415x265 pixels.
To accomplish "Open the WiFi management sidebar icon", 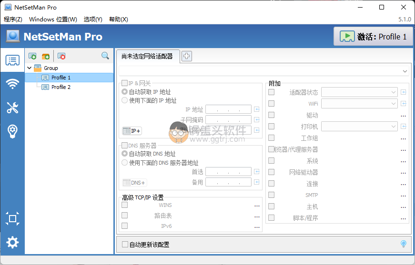I will [12, 84].
